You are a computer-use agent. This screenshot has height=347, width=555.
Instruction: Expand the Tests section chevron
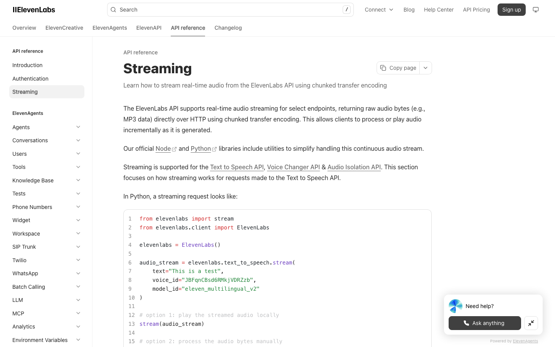click(x=78, y=194)
